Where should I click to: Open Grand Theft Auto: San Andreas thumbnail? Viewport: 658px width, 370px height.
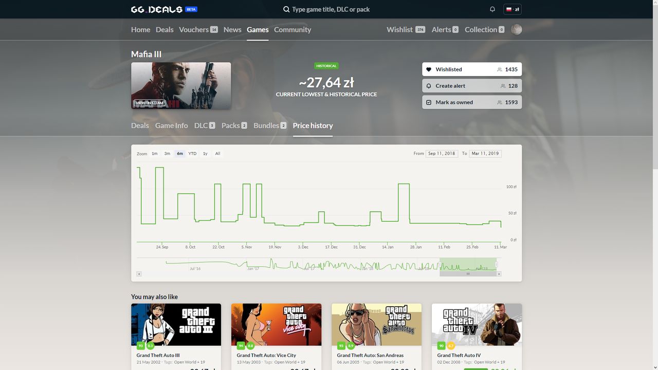[376, 324]
